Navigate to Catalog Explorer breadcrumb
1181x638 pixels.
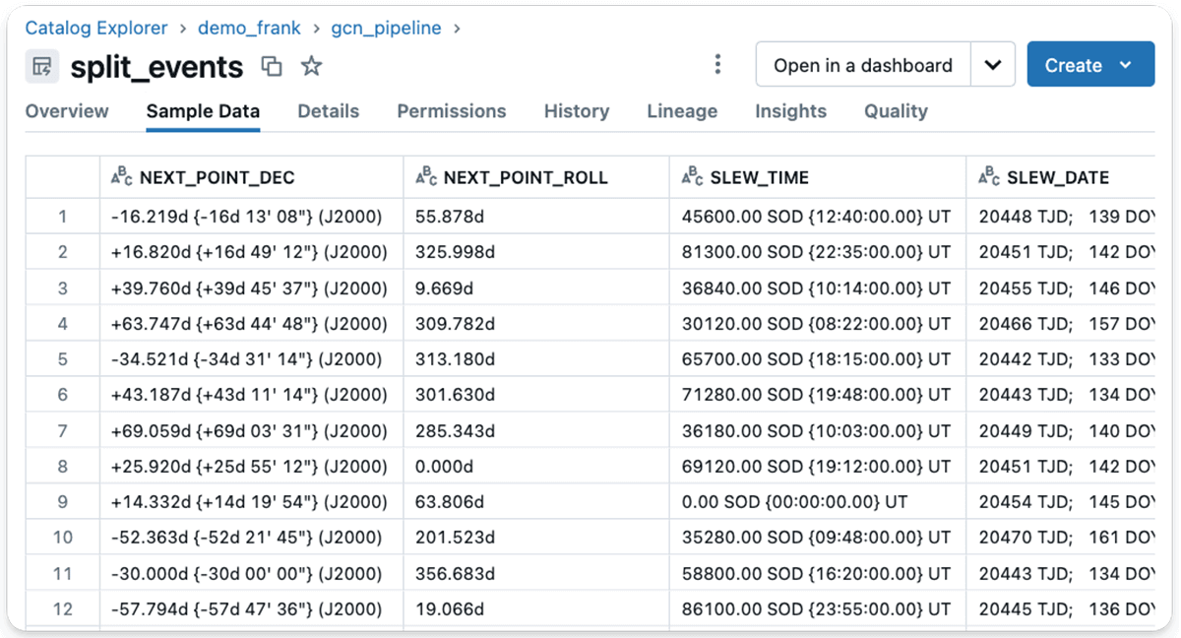pos(96,29)
